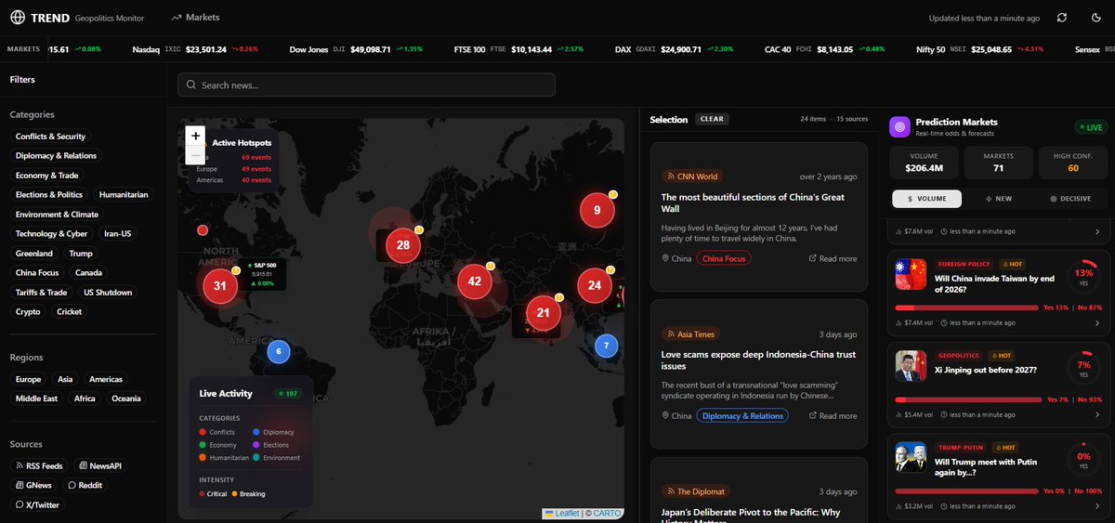The image size is (1115, 523).
Task: Zoom in on the map
Action: (x=195, y=135)
